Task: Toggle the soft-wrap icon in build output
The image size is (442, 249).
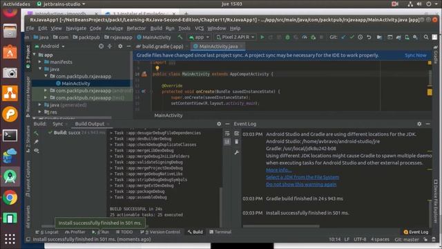Action: (227, 133)
